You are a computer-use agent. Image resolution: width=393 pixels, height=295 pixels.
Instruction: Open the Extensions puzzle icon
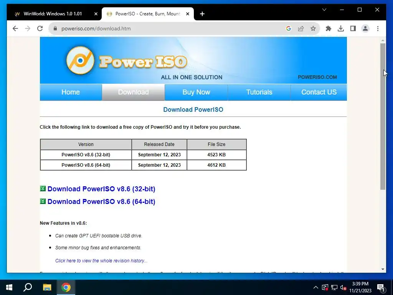(x=329, y=28)
